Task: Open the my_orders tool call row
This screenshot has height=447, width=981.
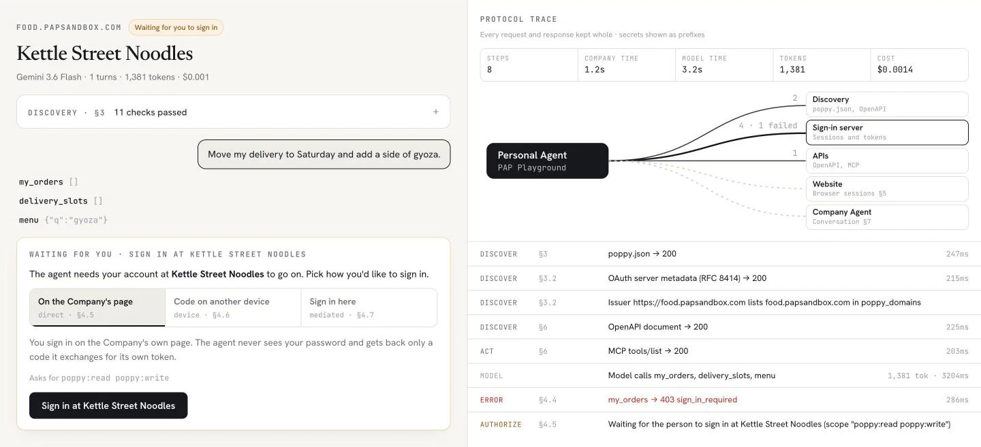Action: pyautogui.click(x=48, y=182)
